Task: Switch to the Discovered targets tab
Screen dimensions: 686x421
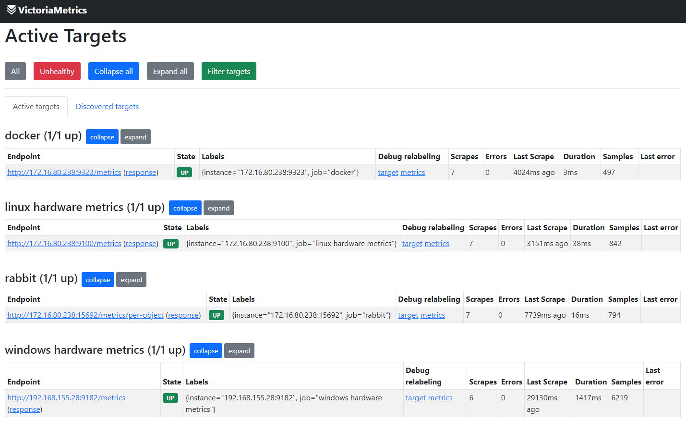Action: tap(107, 107)
